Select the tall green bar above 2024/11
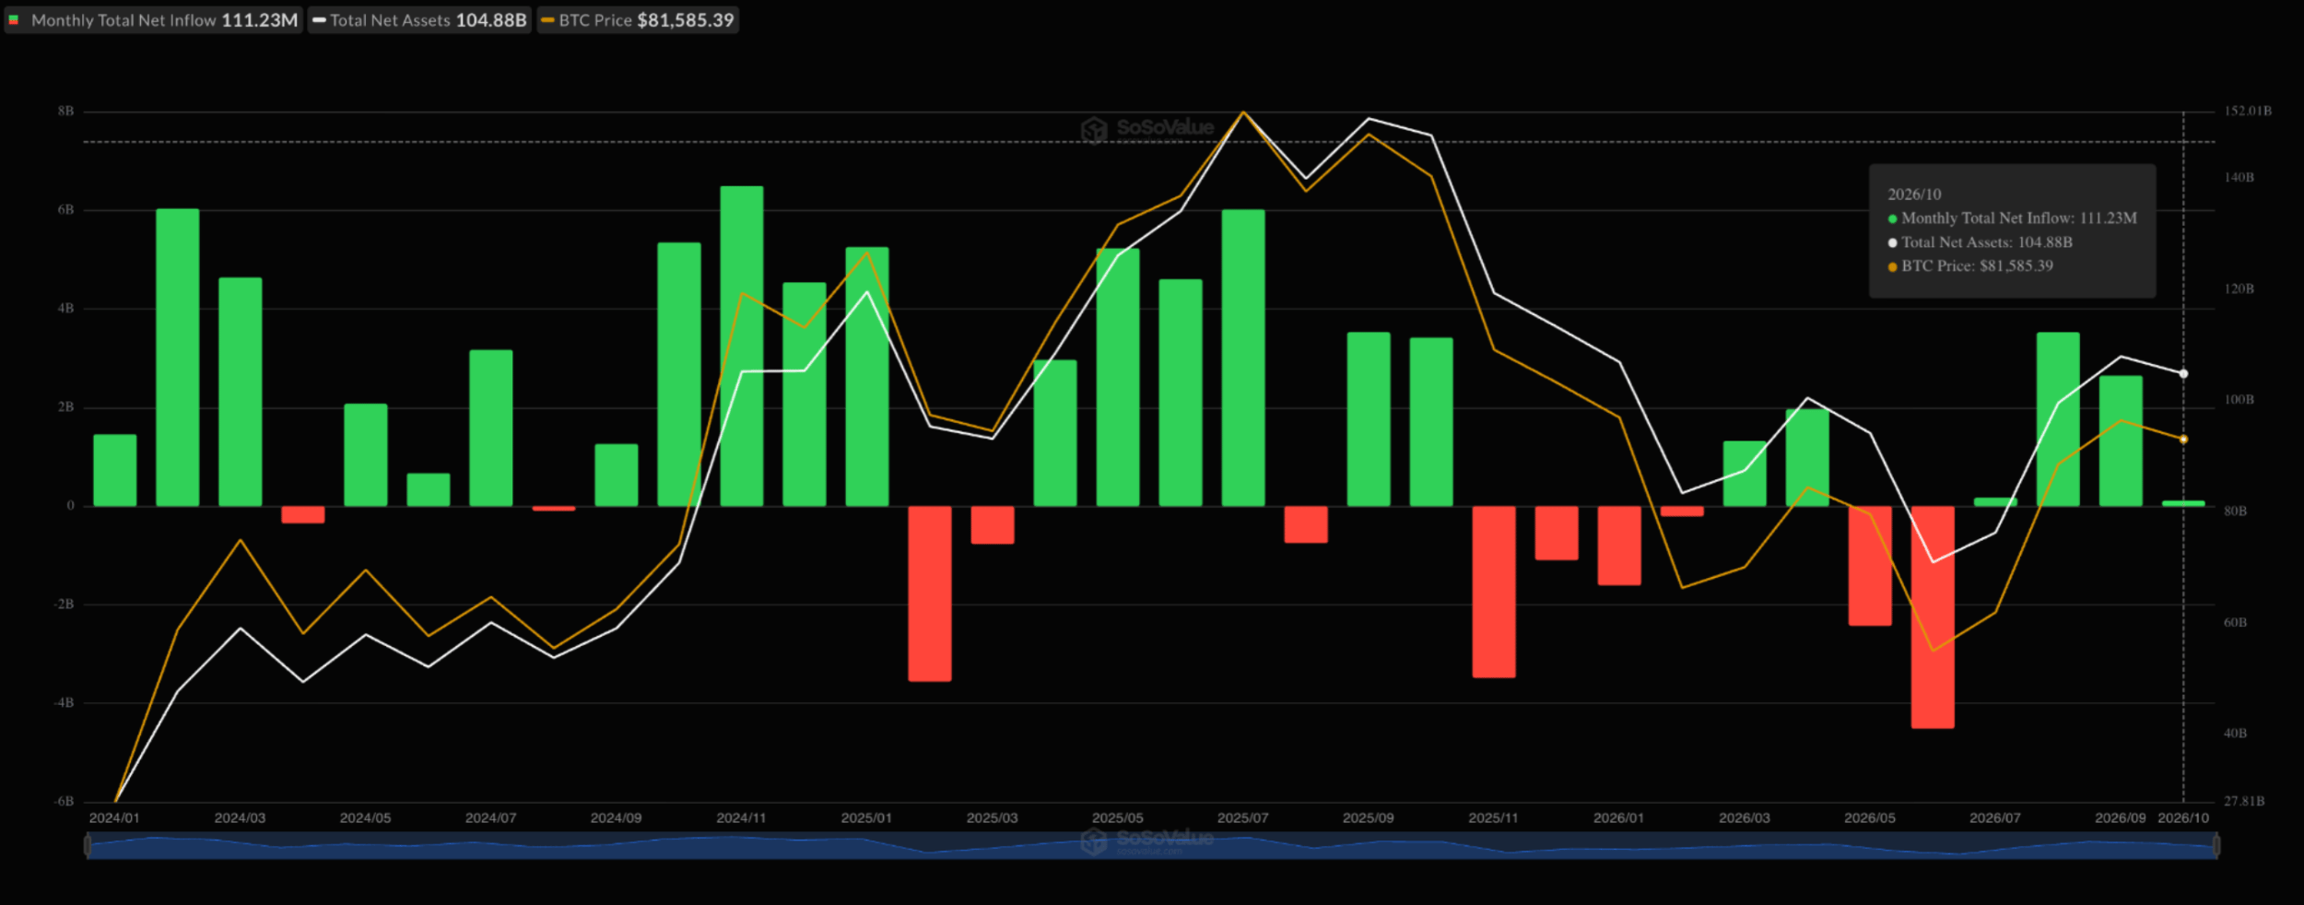The width and height of the screenshot is (2304, 905). pos(742,346)
